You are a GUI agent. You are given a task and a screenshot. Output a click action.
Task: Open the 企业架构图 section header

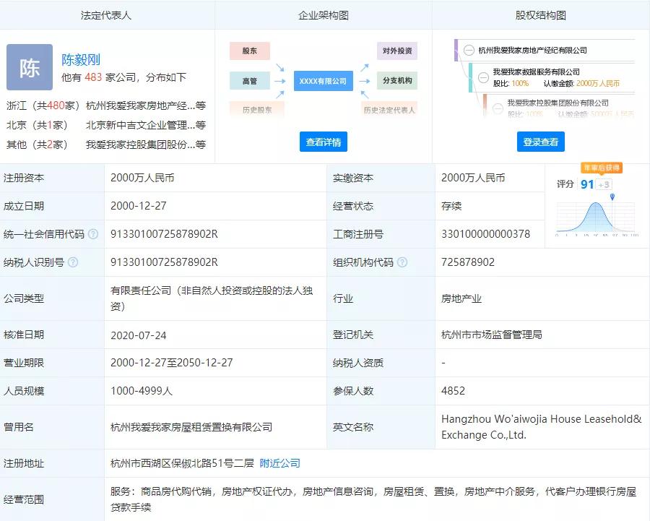coord(323,14)
